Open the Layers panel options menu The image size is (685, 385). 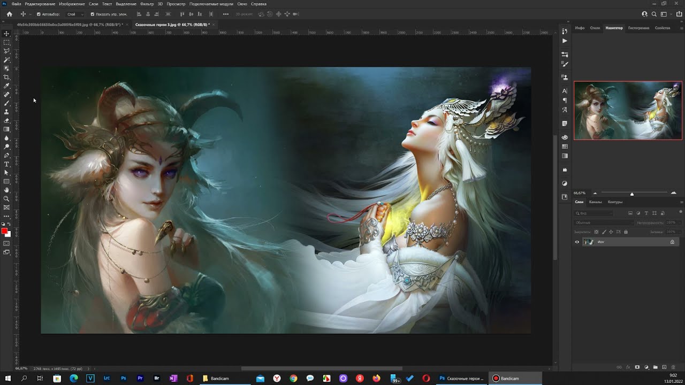(x=681, y=202)
